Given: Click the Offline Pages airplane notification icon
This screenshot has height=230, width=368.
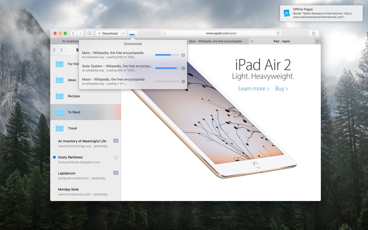Looking at the screenshot, I should (287, 13).
